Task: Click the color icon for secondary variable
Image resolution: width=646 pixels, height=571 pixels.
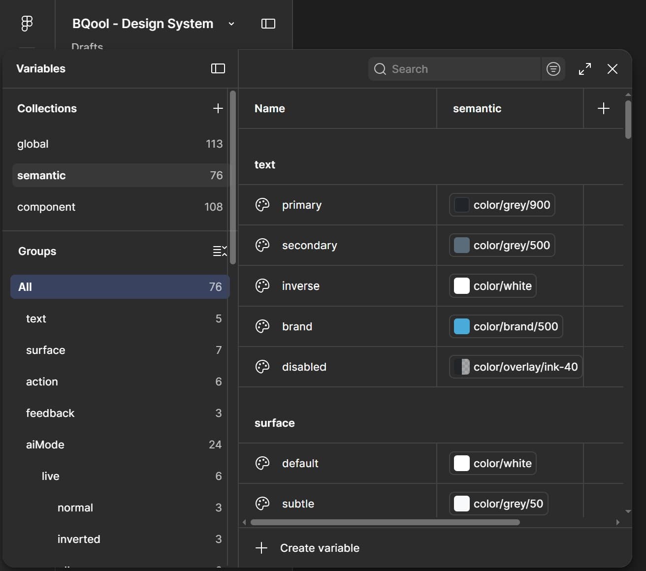Action: (x=262, y=245)
